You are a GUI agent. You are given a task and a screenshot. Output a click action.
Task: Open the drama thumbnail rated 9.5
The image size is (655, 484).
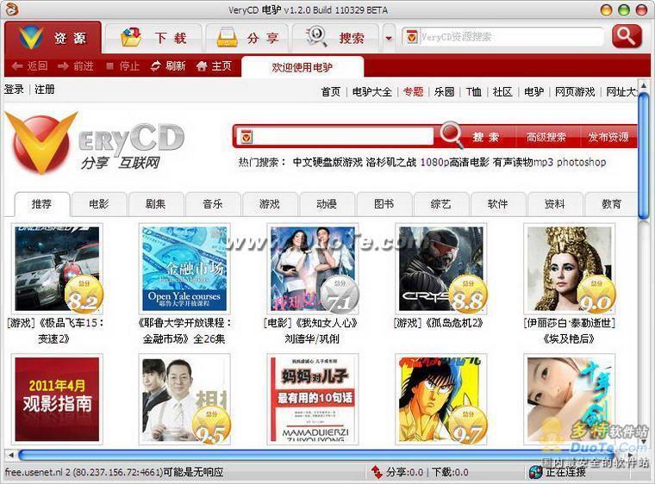coord(184,399)
